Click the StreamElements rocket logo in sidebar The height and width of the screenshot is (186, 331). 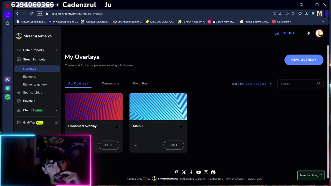click(19, 36)
